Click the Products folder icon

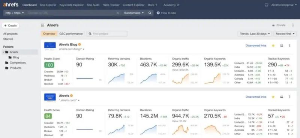coord(7,68)
